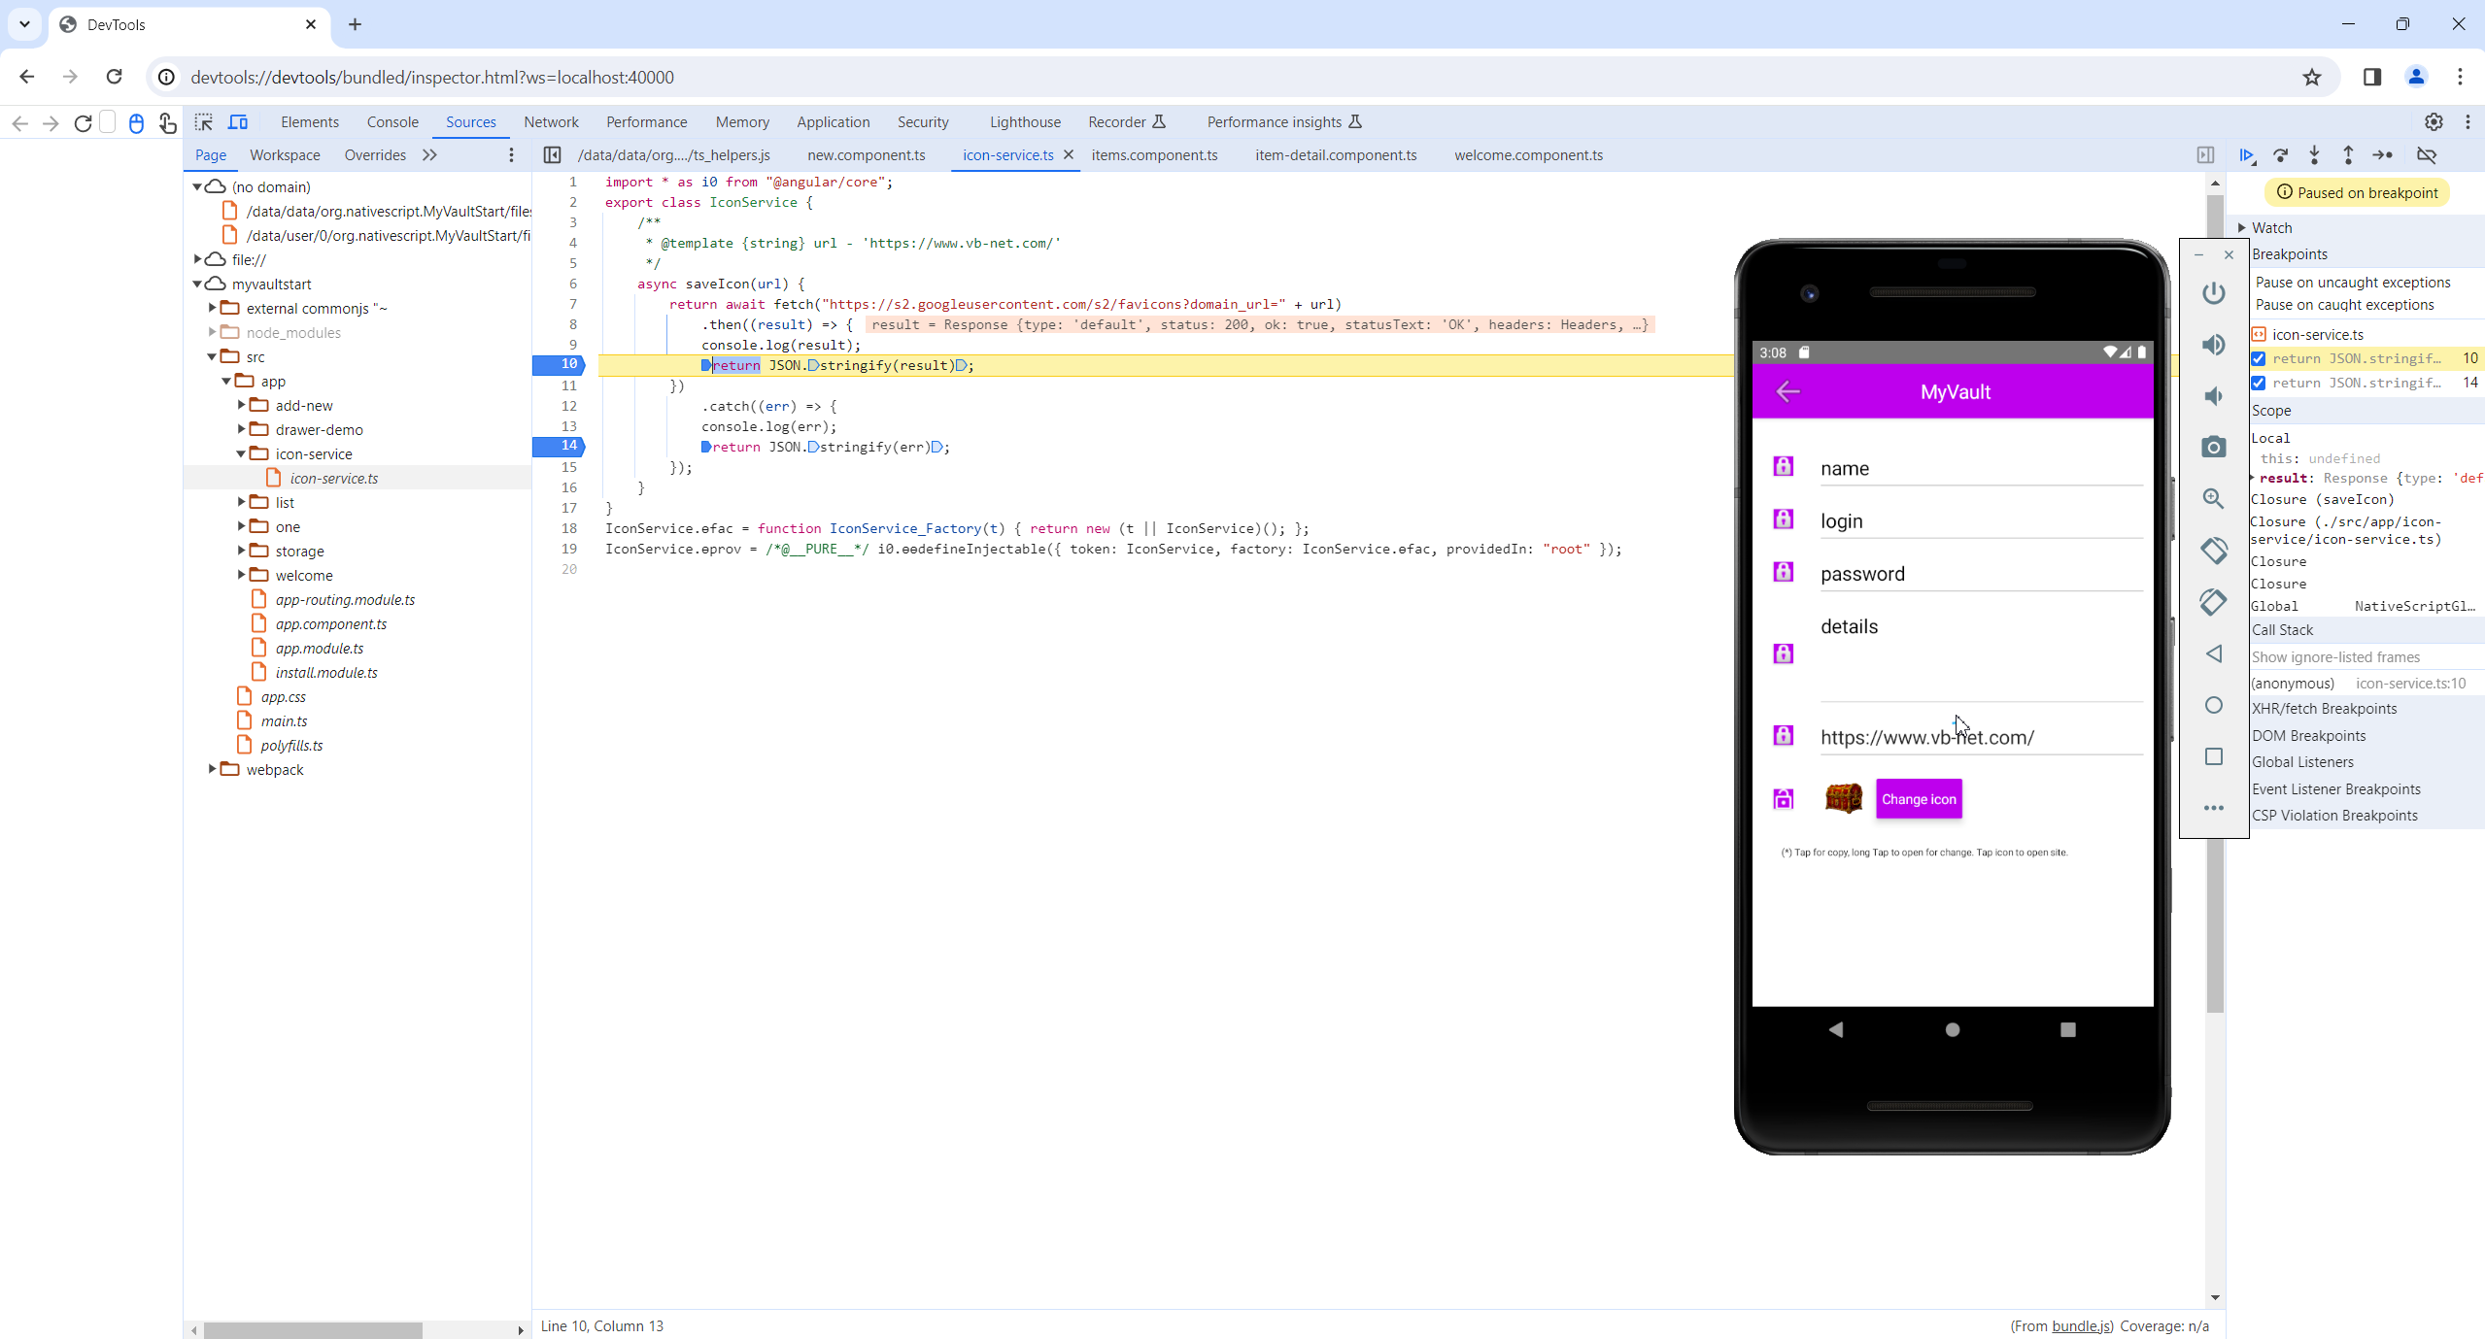The image size is (2485, 1339).
Task: Click the file tree horizontal scrollbar
Action: click(x=313, y=1330)
